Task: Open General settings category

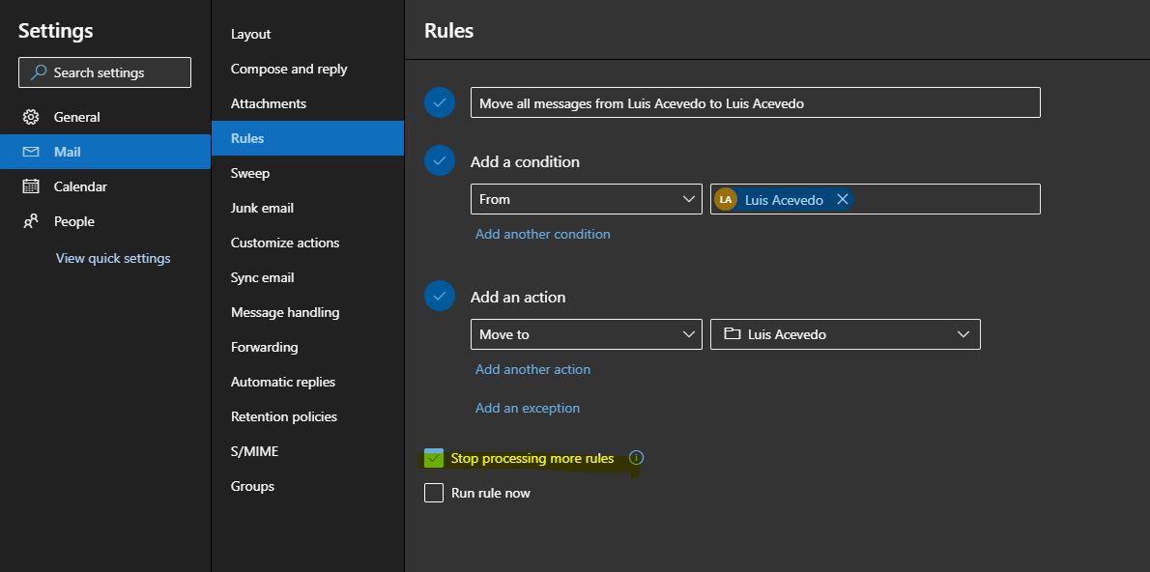Action: [105, 117]
